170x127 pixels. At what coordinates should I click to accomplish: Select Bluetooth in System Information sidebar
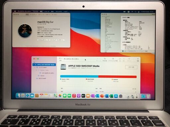108,21
